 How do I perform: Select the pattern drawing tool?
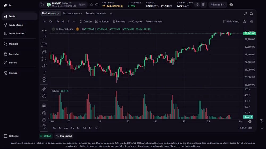coord(44,52)
